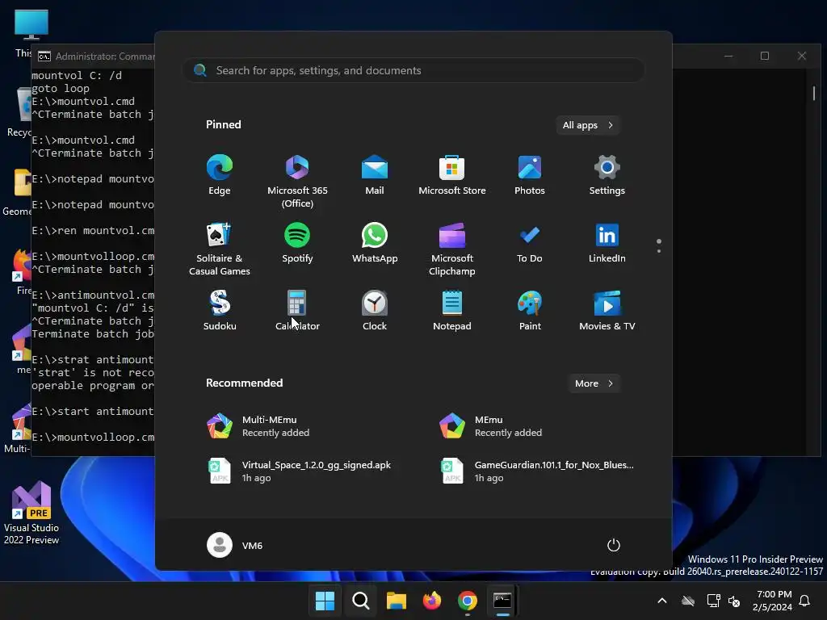
Task: Open Settings from pinned apps
Action: point(607,175)
